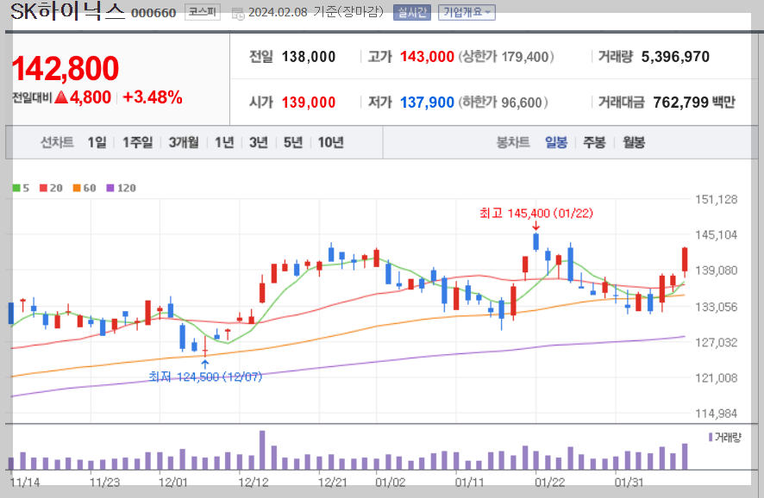Screen dimensions: 764x498
Task: Switch to 월봉 candle chart
Action: (634, 143)
